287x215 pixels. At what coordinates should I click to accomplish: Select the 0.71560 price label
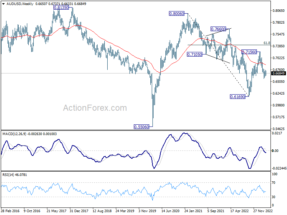click(249, 52)
